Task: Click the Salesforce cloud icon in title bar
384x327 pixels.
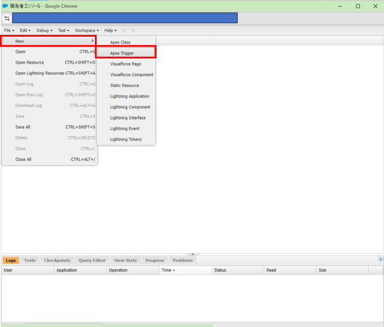Action: (x=5, y=6)
